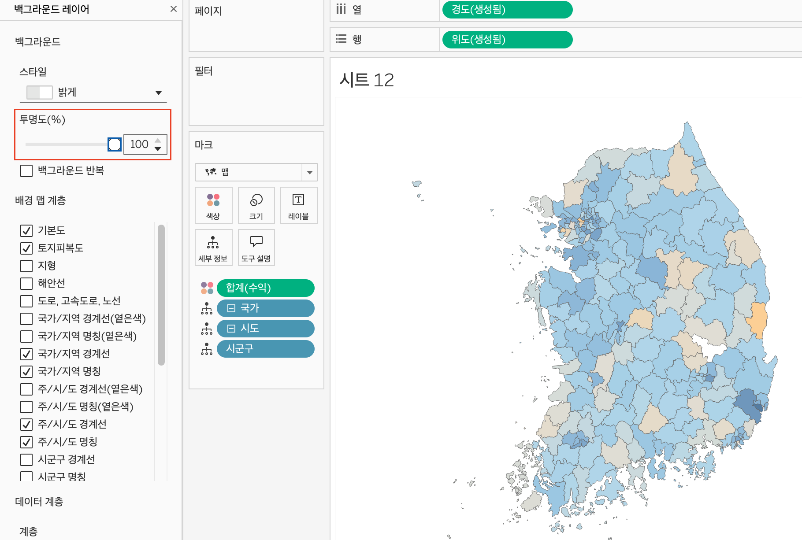This screenshot has height=540, width=802.
Task: Click detail icon beside 시군구 pill
Action: (x=207, y=349)
